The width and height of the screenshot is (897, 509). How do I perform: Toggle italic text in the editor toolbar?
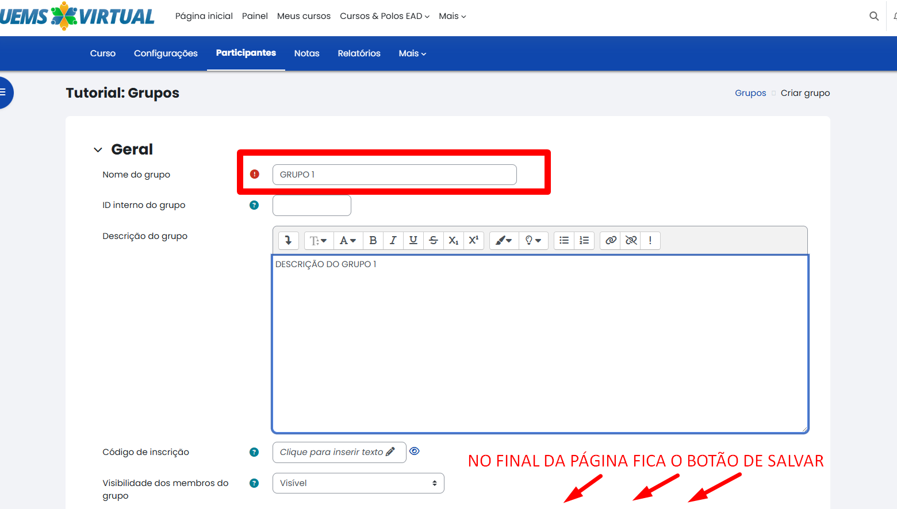click(393, 240)
